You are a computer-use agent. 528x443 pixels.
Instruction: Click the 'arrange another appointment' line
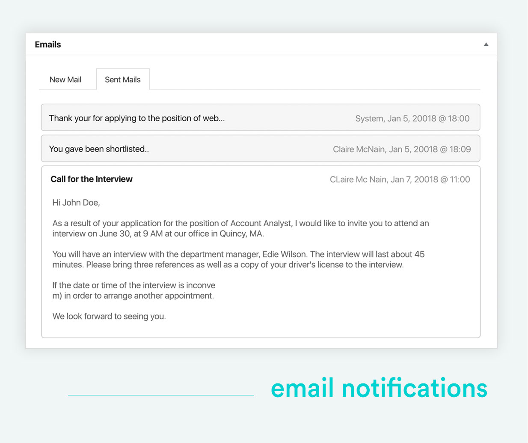point(133,296)
